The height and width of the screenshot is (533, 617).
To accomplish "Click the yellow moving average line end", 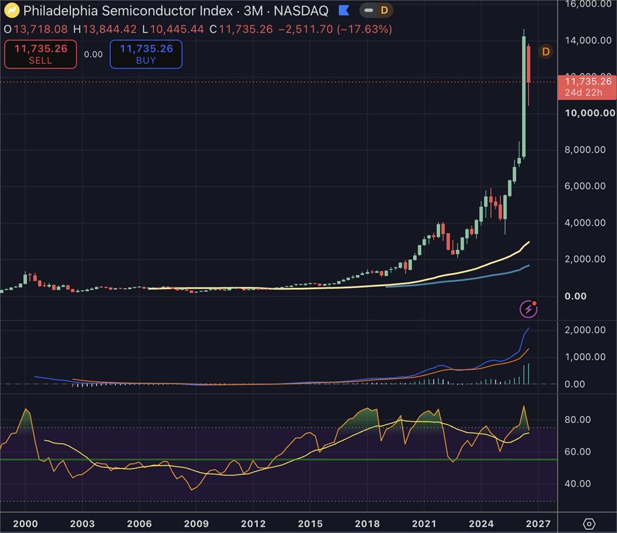I will point(528,242).
